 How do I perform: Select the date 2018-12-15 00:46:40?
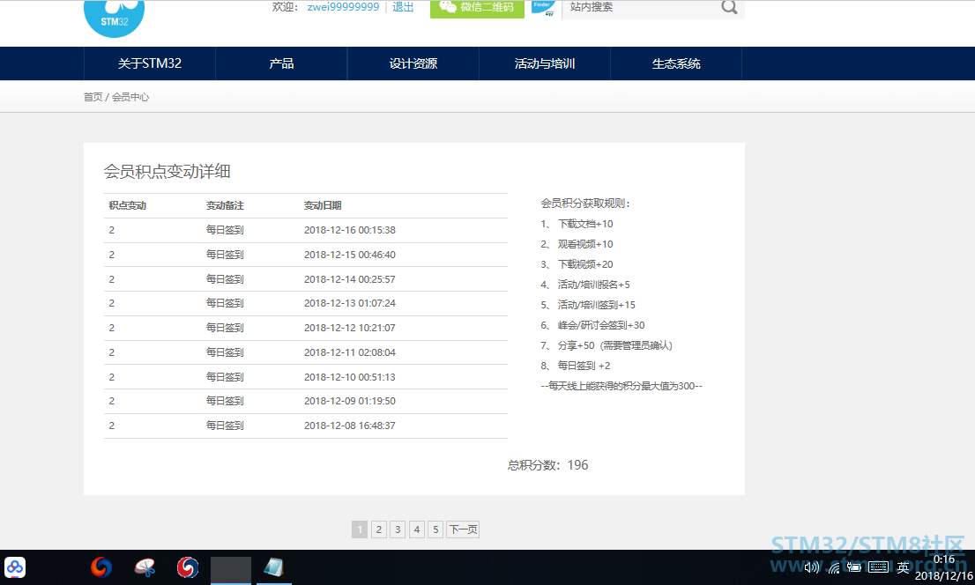pos(349,255)
